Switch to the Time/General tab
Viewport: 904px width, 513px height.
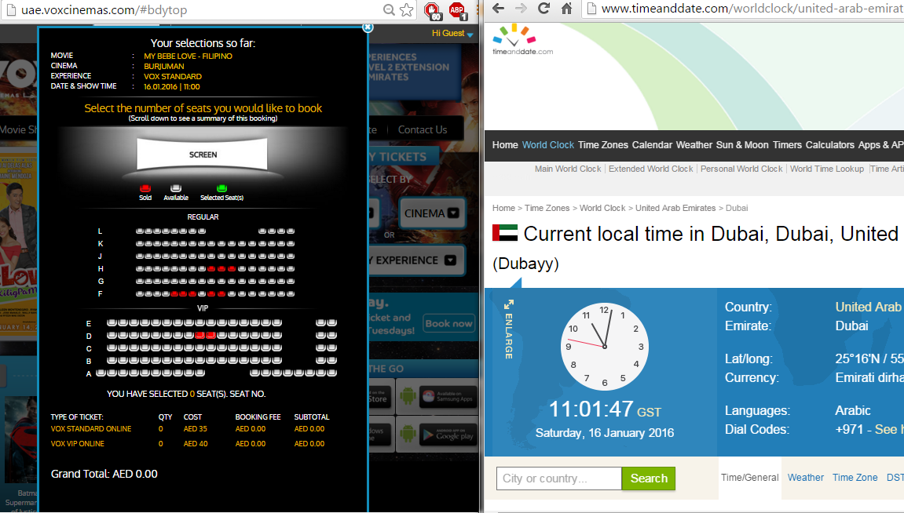pyautogui.click(x=749, y=477)
